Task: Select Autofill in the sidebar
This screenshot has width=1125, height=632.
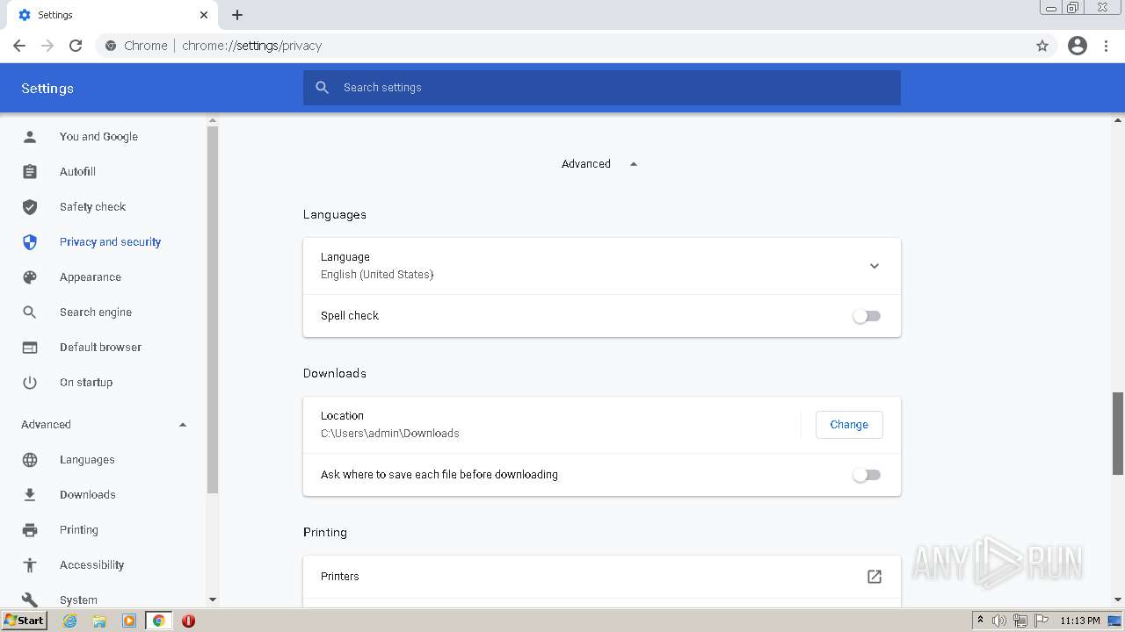Action: (77, 171)
